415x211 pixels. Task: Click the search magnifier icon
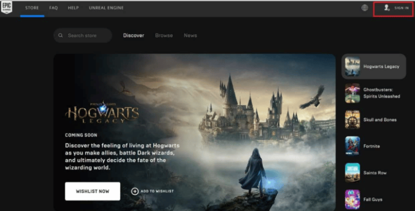[60, 35]
